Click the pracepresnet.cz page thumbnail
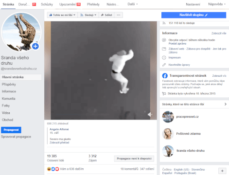The width and height of the screenshot is (229, 175). 168,117
